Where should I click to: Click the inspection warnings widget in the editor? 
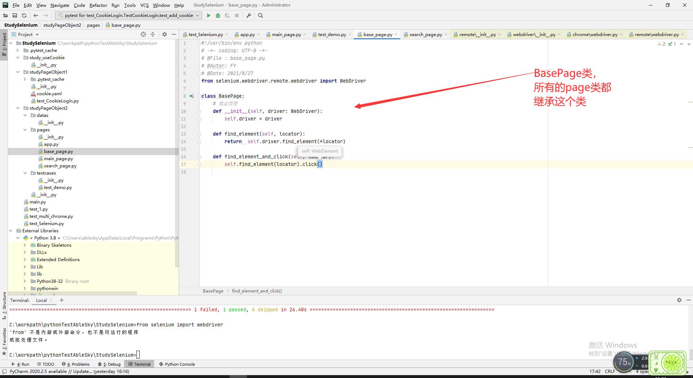pyautogui.click(x=667, y=44)
